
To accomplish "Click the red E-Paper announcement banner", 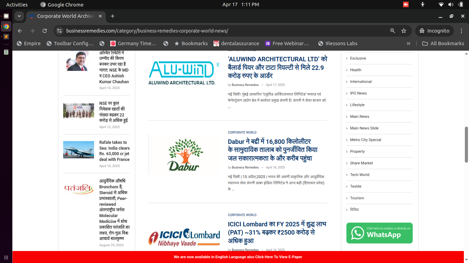I will [238, 257].
